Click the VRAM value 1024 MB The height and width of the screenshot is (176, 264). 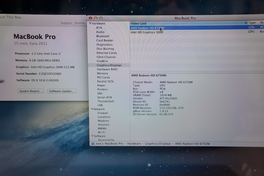coord(166,95)
